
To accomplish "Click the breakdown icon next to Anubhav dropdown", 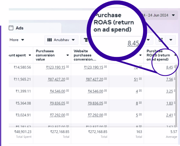I will tap(86, 40).
